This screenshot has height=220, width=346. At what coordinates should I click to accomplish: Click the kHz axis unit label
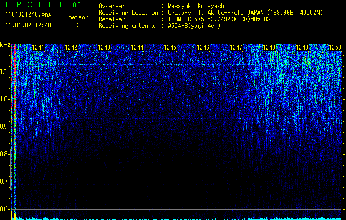click(x=5, y=45)
